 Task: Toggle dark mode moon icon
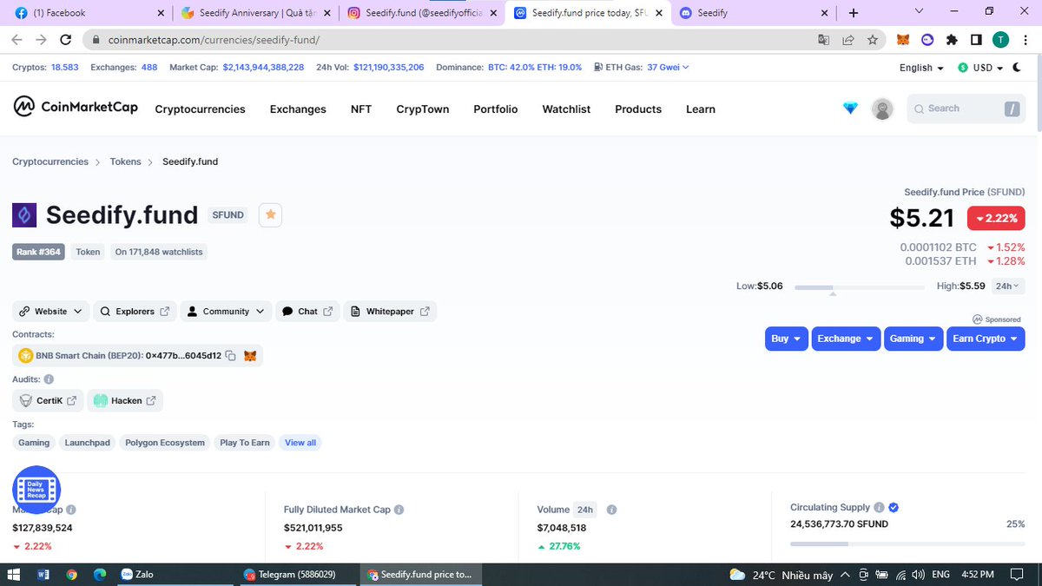point(1018,67)
